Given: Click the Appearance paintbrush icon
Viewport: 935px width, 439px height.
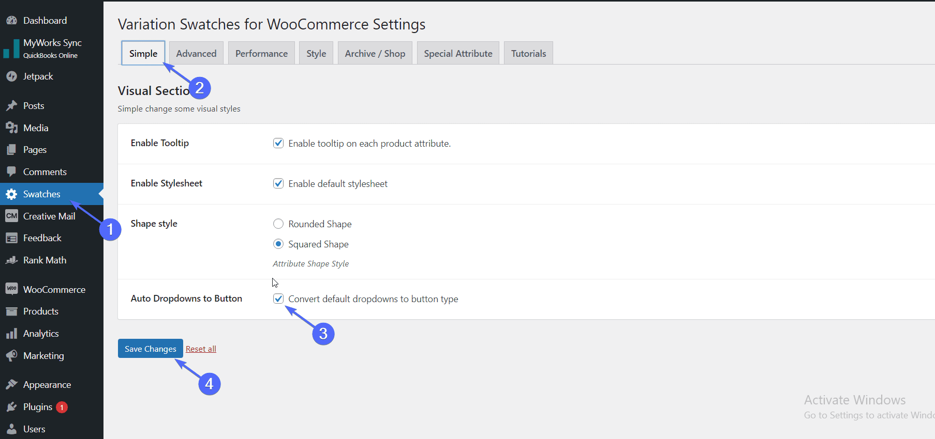Looking at the screenshot, I should pos(11,385).
